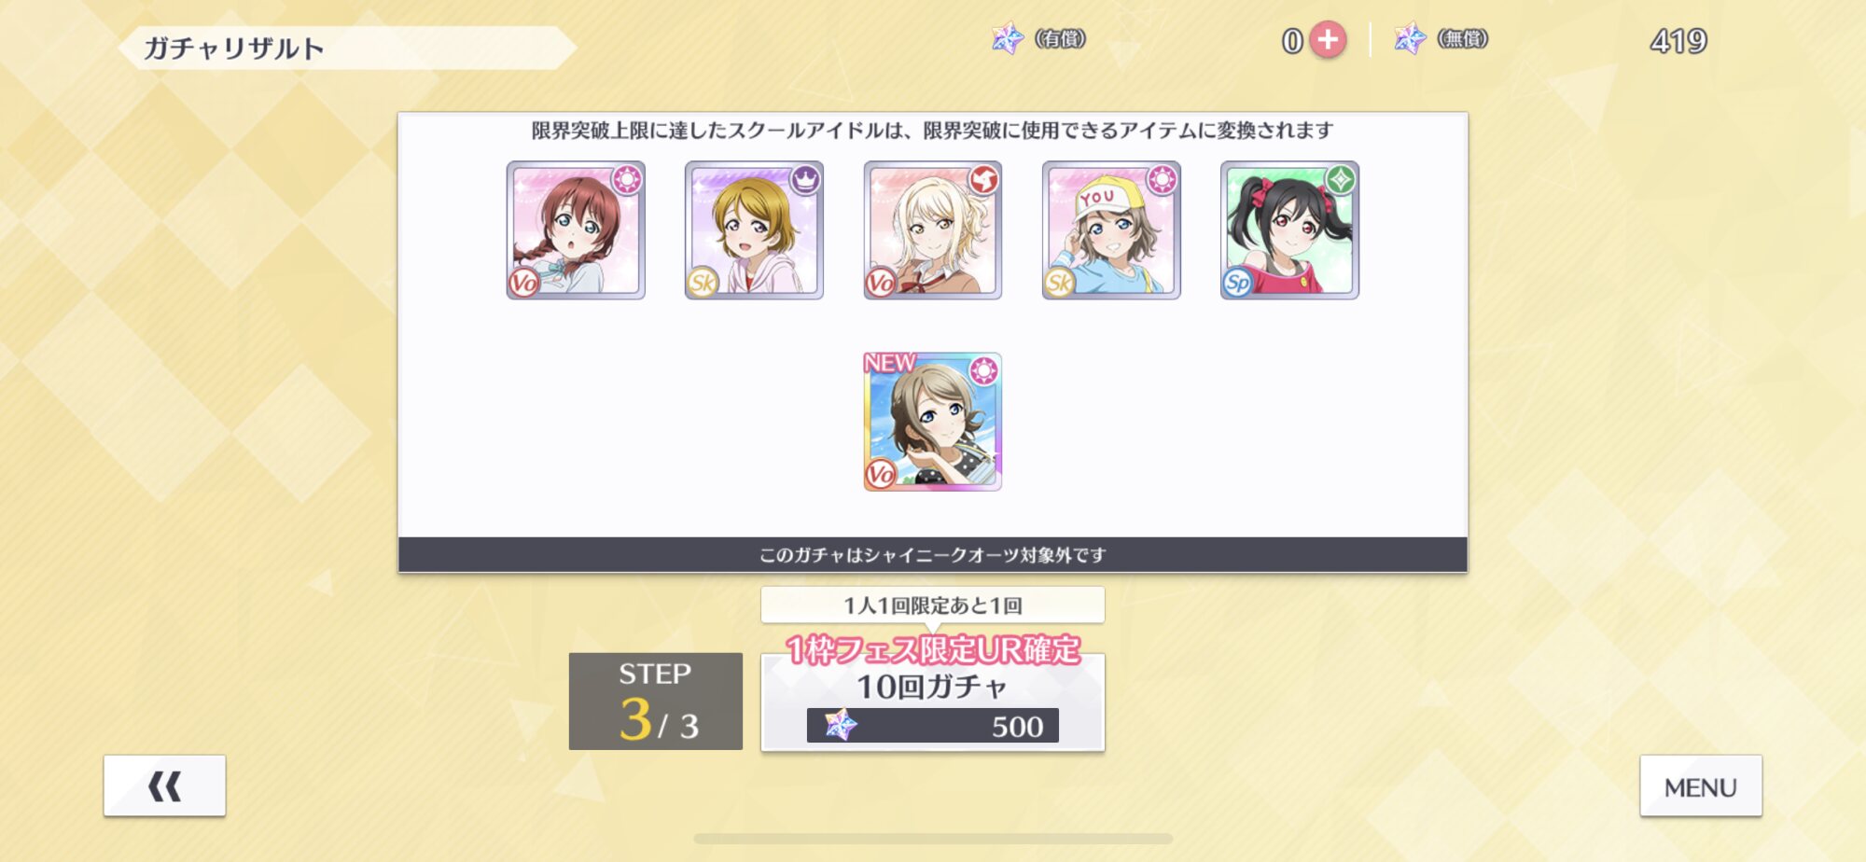Open the MENU button

click(x=1701, y=786)
